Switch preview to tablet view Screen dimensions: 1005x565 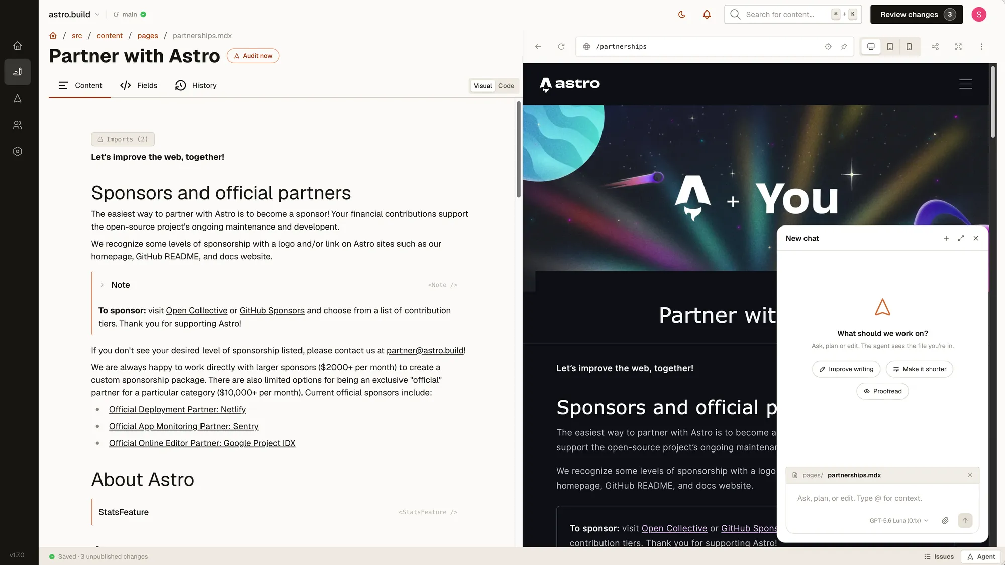(x=890, y=47)
